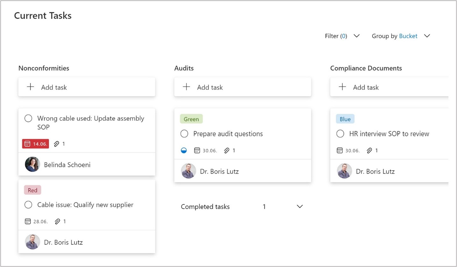Viewport: 457px width, 267px height.
Task: Click Dr. Boris Lutz avatar on Prepare audit questions card
Action: 188,171
